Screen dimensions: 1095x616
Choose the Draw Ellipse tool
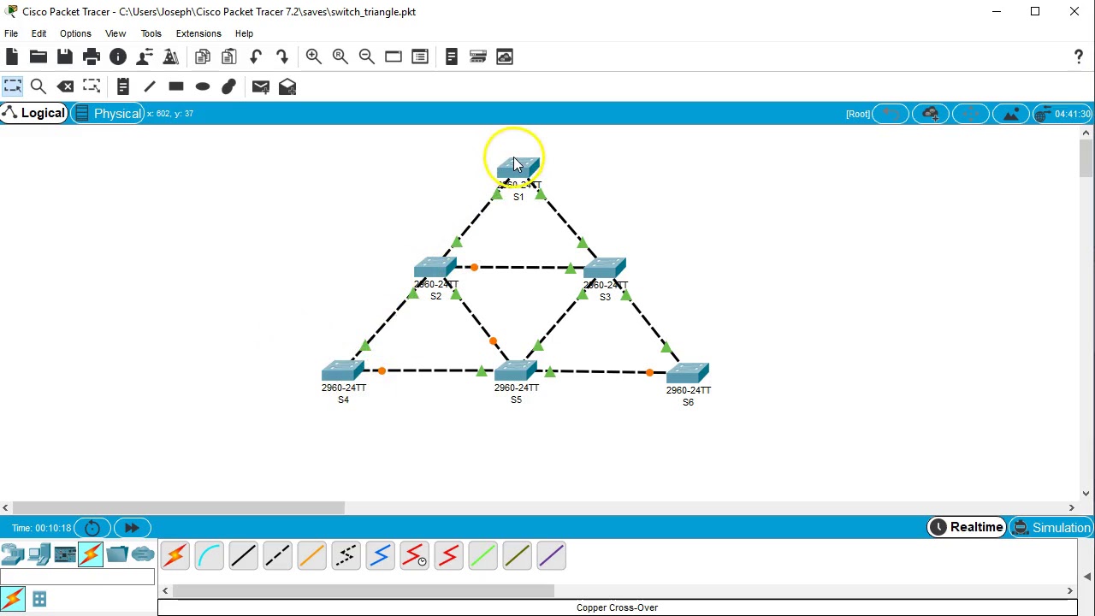[203, 86]
